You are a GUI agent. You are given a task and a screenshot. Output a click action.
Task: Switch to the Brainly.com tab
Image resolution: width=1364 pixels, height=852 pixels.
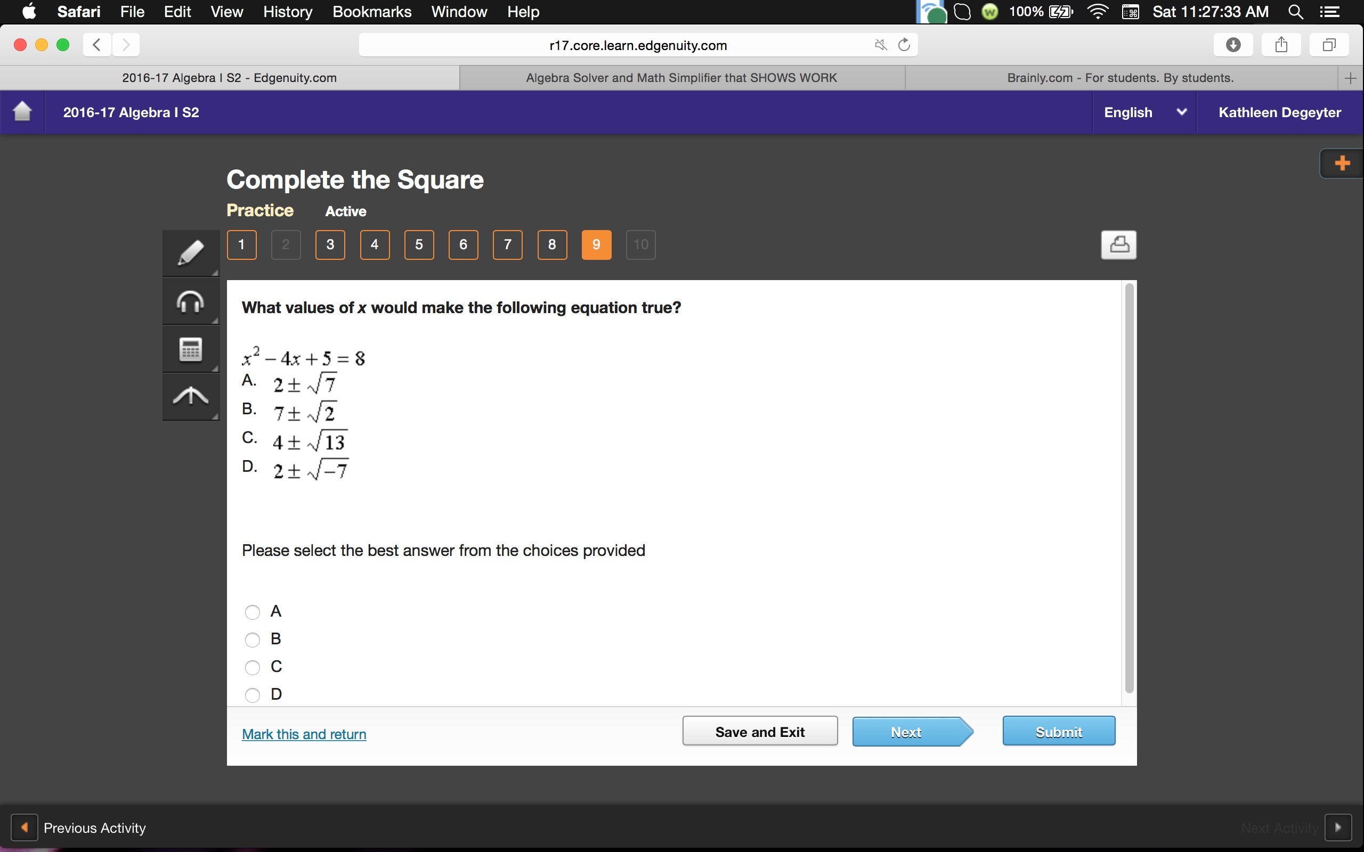tap(1120, 78)
